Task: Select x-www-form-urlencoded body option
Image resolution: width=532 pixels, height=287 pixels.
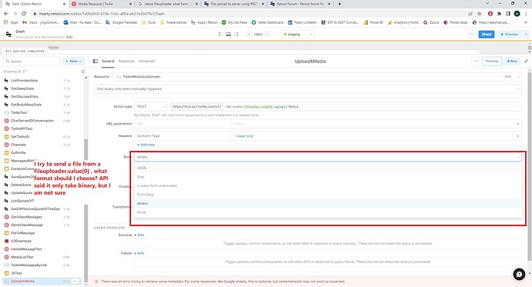Action: [x=328, y=185]
